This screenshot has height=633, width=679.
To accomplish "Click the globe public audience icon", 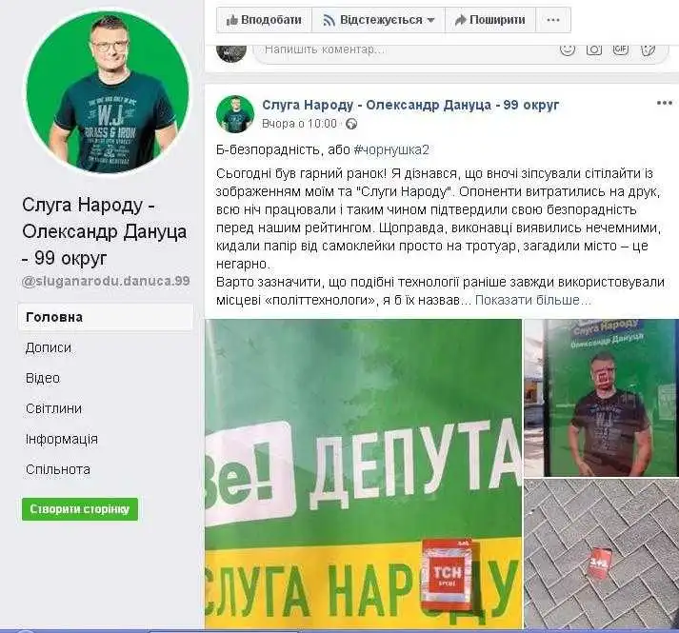I will point(351,124).
